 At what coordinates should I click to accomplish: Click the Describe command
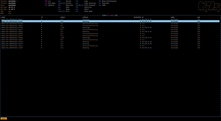(x=70, y=5)
